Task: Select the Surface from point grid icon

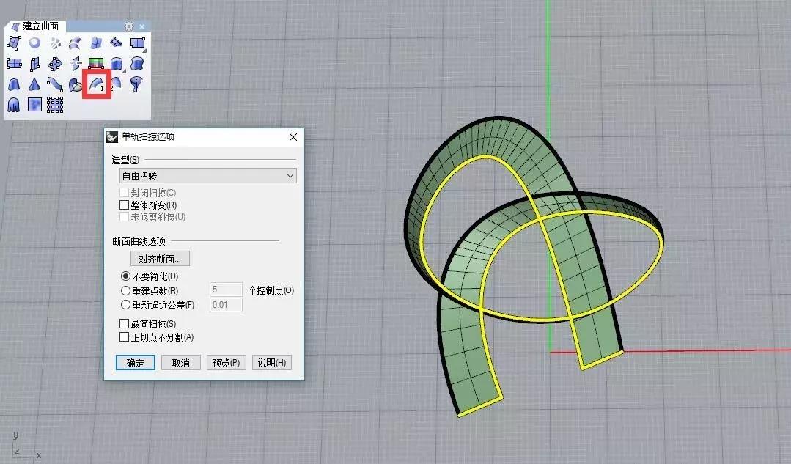Action: tap(55, 105)
